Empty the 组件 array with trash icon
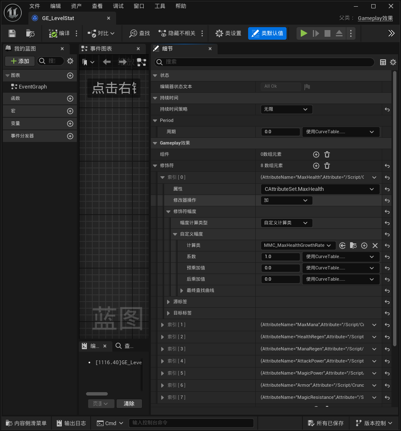The width and height of the screenshot is (401, 431). 327,155
